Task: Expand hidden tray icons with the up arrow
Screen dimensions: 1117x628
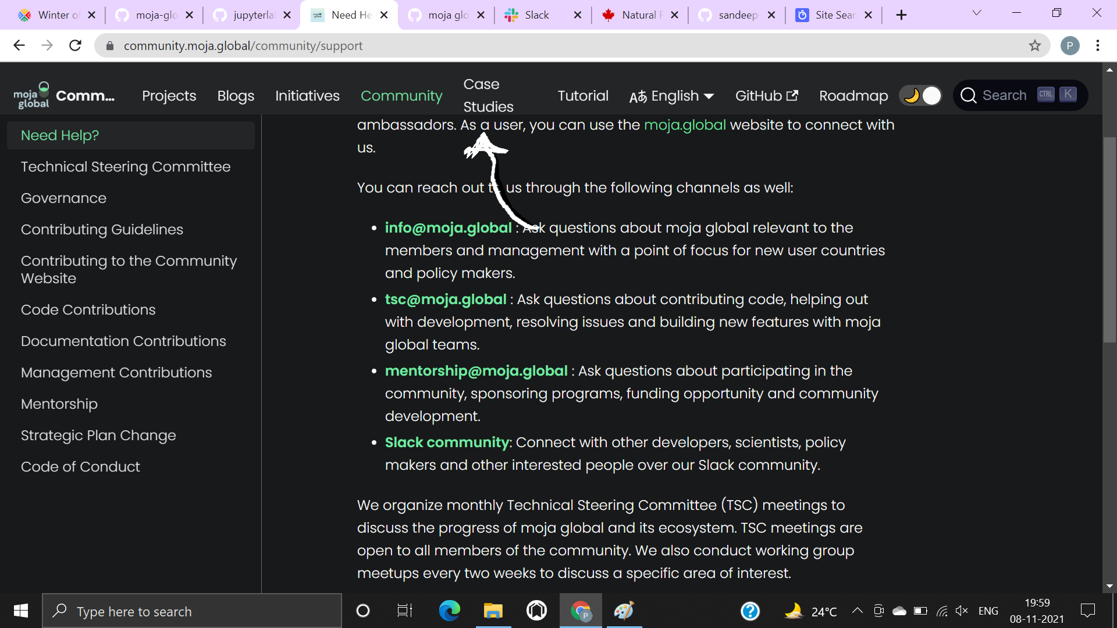Action: point(856,611)
